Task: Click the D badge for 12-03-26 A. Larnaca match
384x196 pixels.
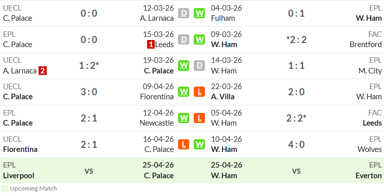Action: click(184, 13)
